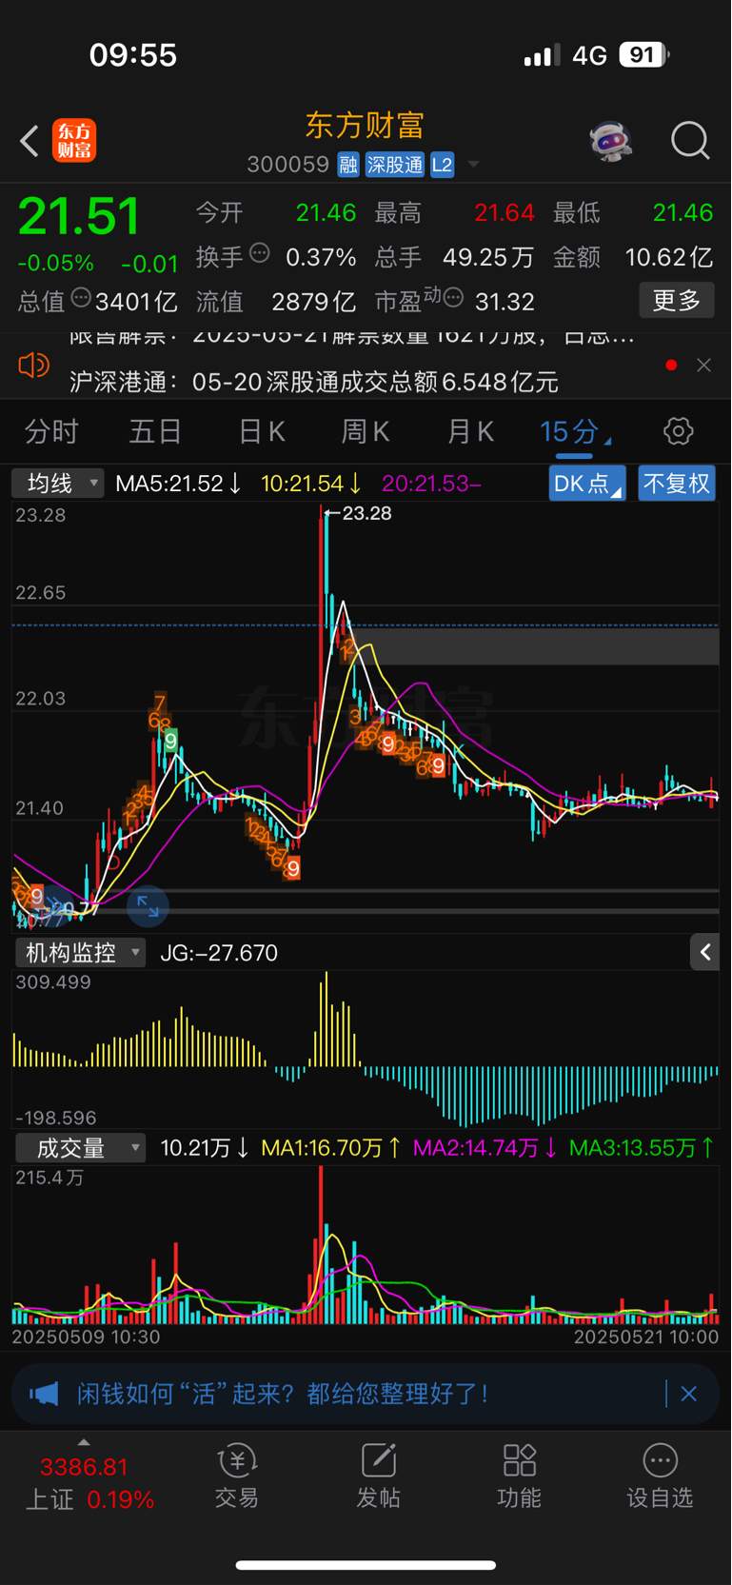Screen dimensions: 732x1585
Task: Expand the index bar with the small up arrow
Action: pos(84,1443)
